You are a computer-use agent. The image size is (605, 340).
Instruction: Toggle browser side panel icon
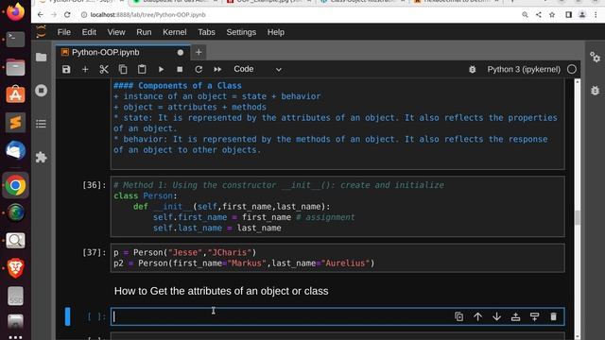pos(569,15)
